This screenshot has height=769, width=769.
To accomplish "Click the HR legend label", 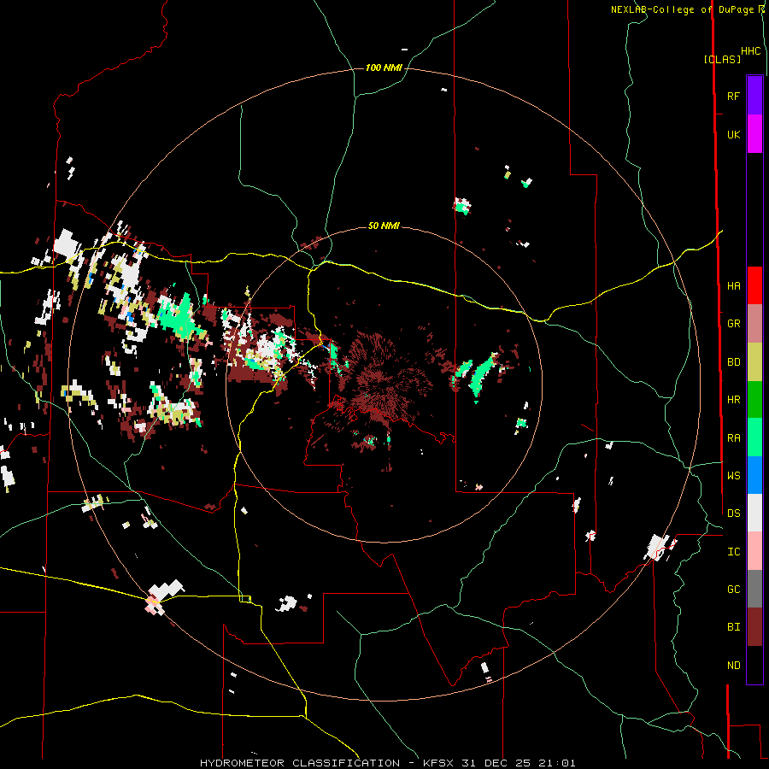I will click(x=734, y=400).
